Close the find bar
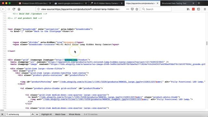Viewport: 208px width, 117px height. (x=2, y=114)
